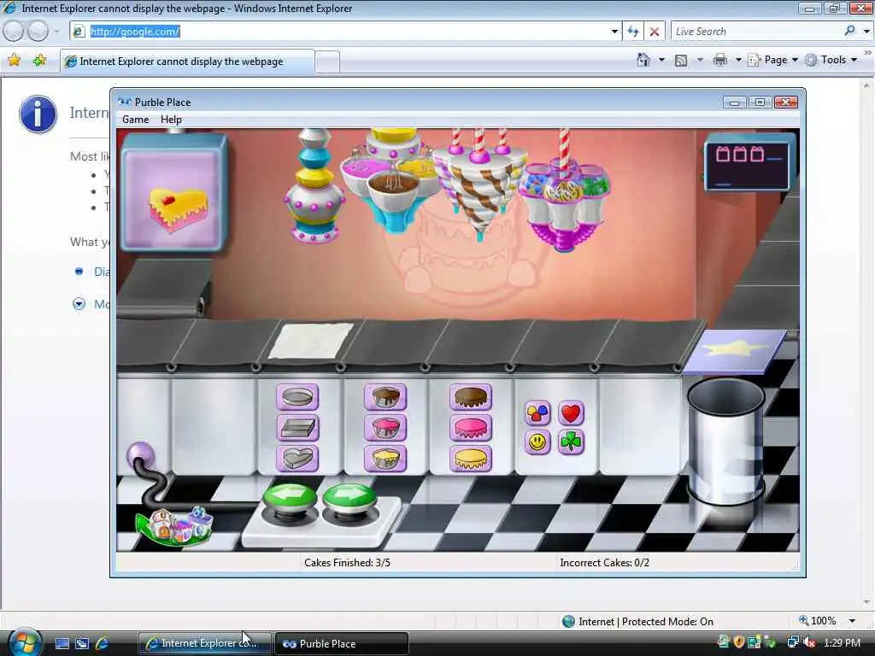This screenshot has width=875, height=656.
Task: Expand the More information arrow on IE page
Action: pos(79,304)
